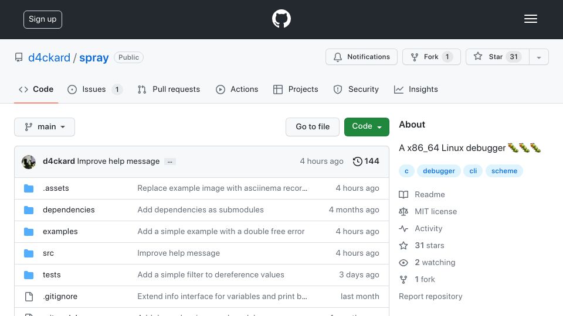
Task: Click the fork icon in About
Action: click(x=403, y=280)
